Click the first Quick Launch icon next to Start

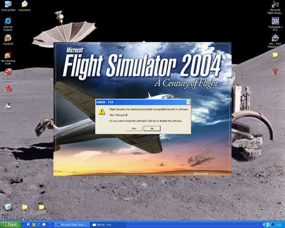[x=28, y=225]
